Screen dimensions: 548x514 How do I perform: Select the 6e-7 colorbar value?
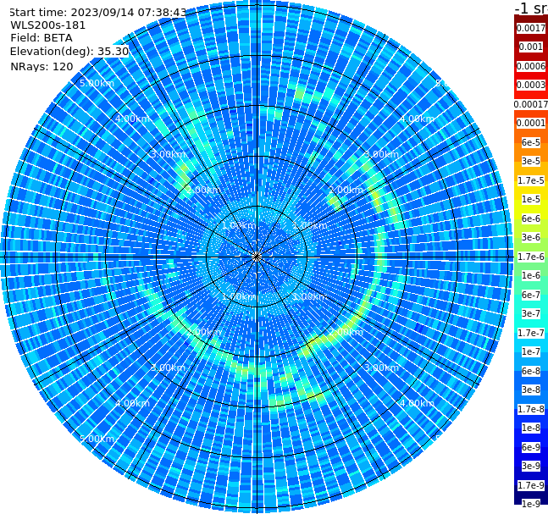click(530, 295)
